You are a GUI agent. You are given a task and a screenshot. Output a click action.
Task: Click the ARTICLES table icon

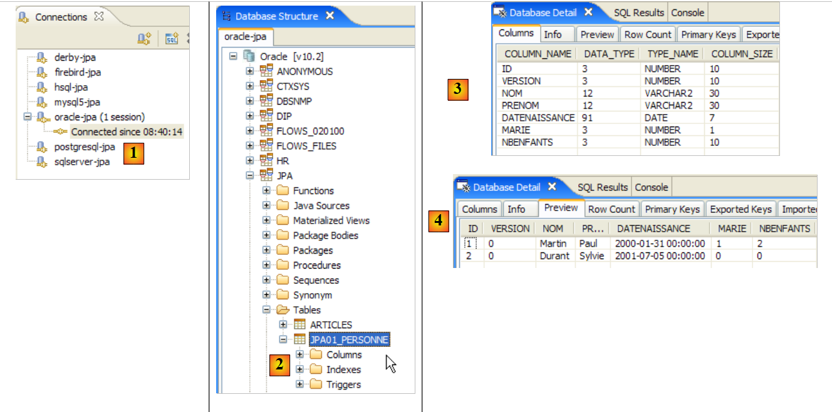click(300, 325)
